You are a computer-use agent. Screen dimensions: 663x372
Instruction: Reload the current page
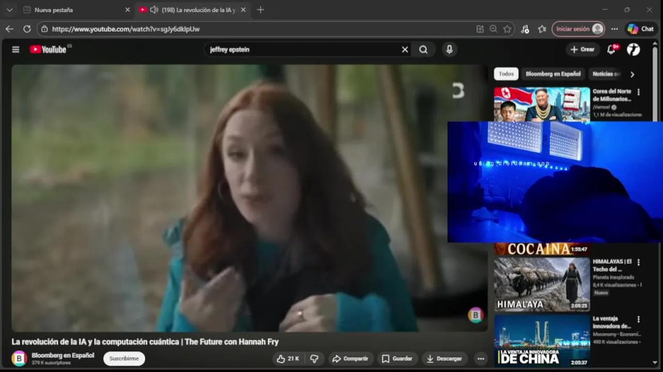pos(27,29)
